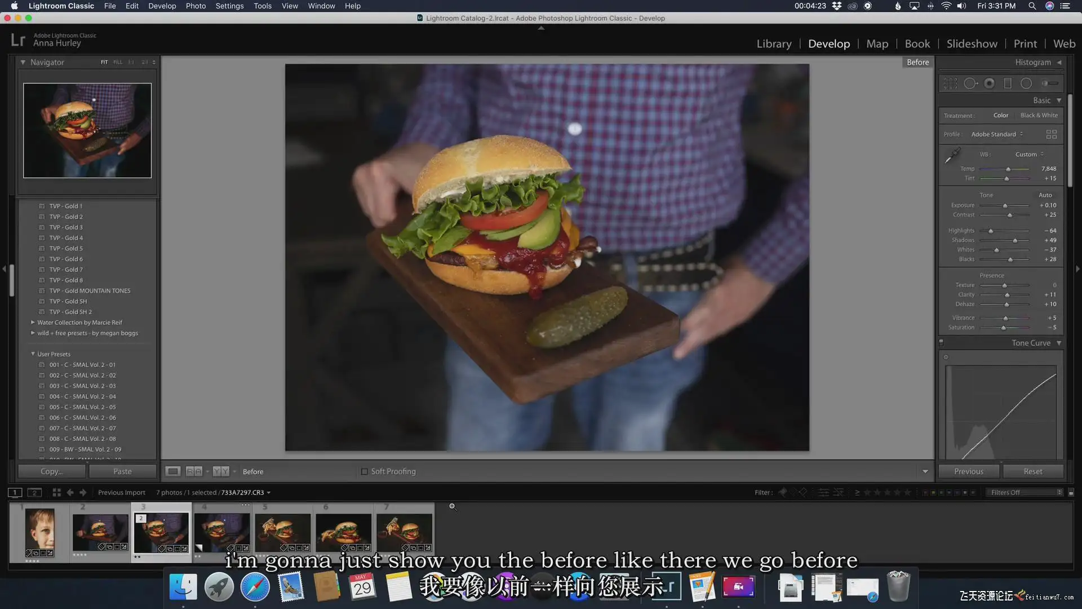Open Grid view from filmstrip bar
1082x609 pixels.
click(x=56, y=492)
